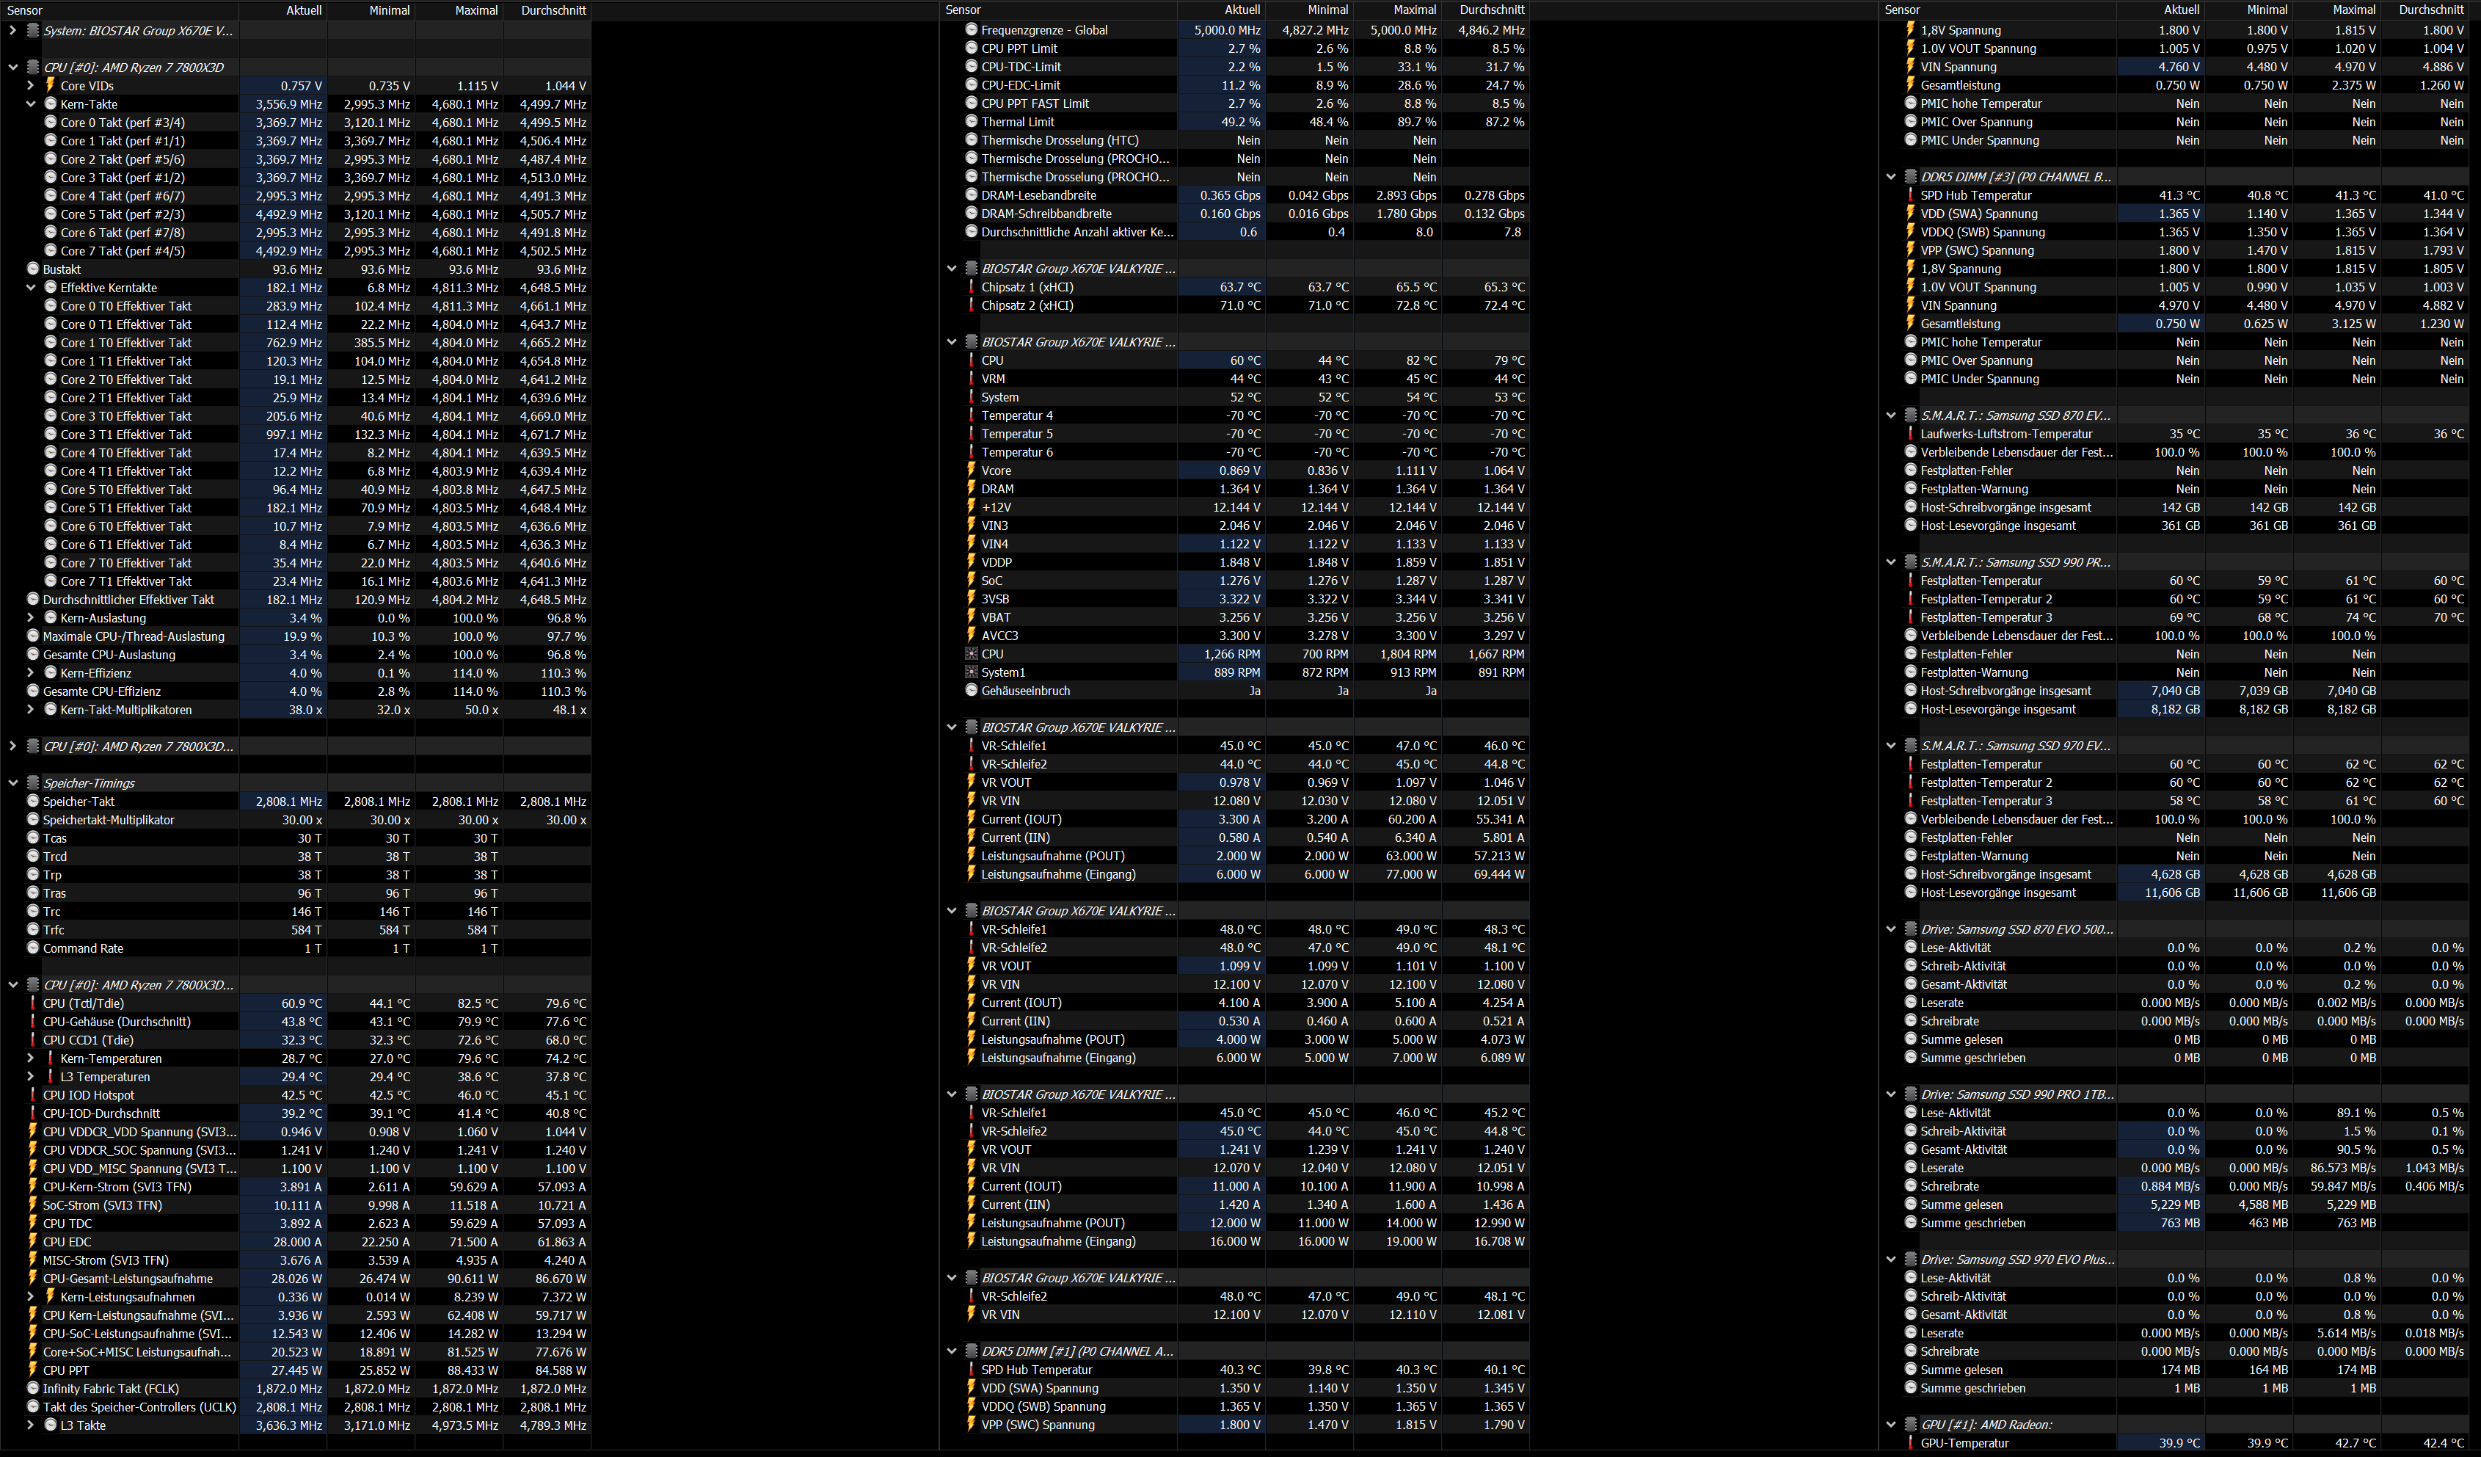Select the Command Rate row

(x=83, y=948)
